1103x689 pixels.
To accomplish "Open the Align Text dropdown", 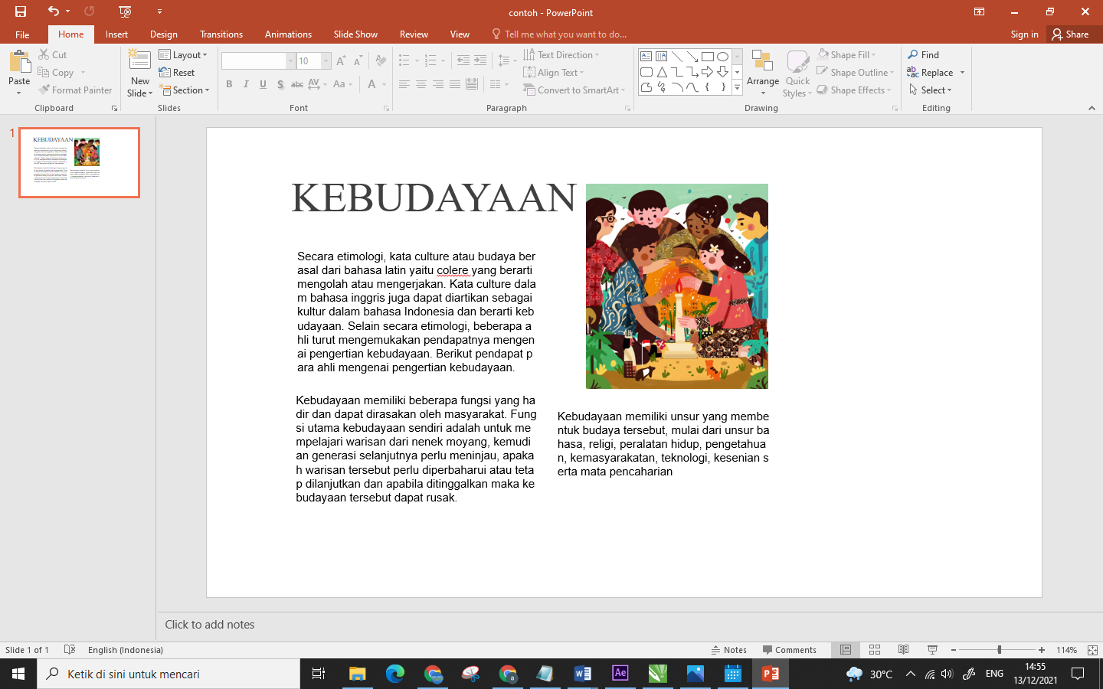I will (554, 73).
